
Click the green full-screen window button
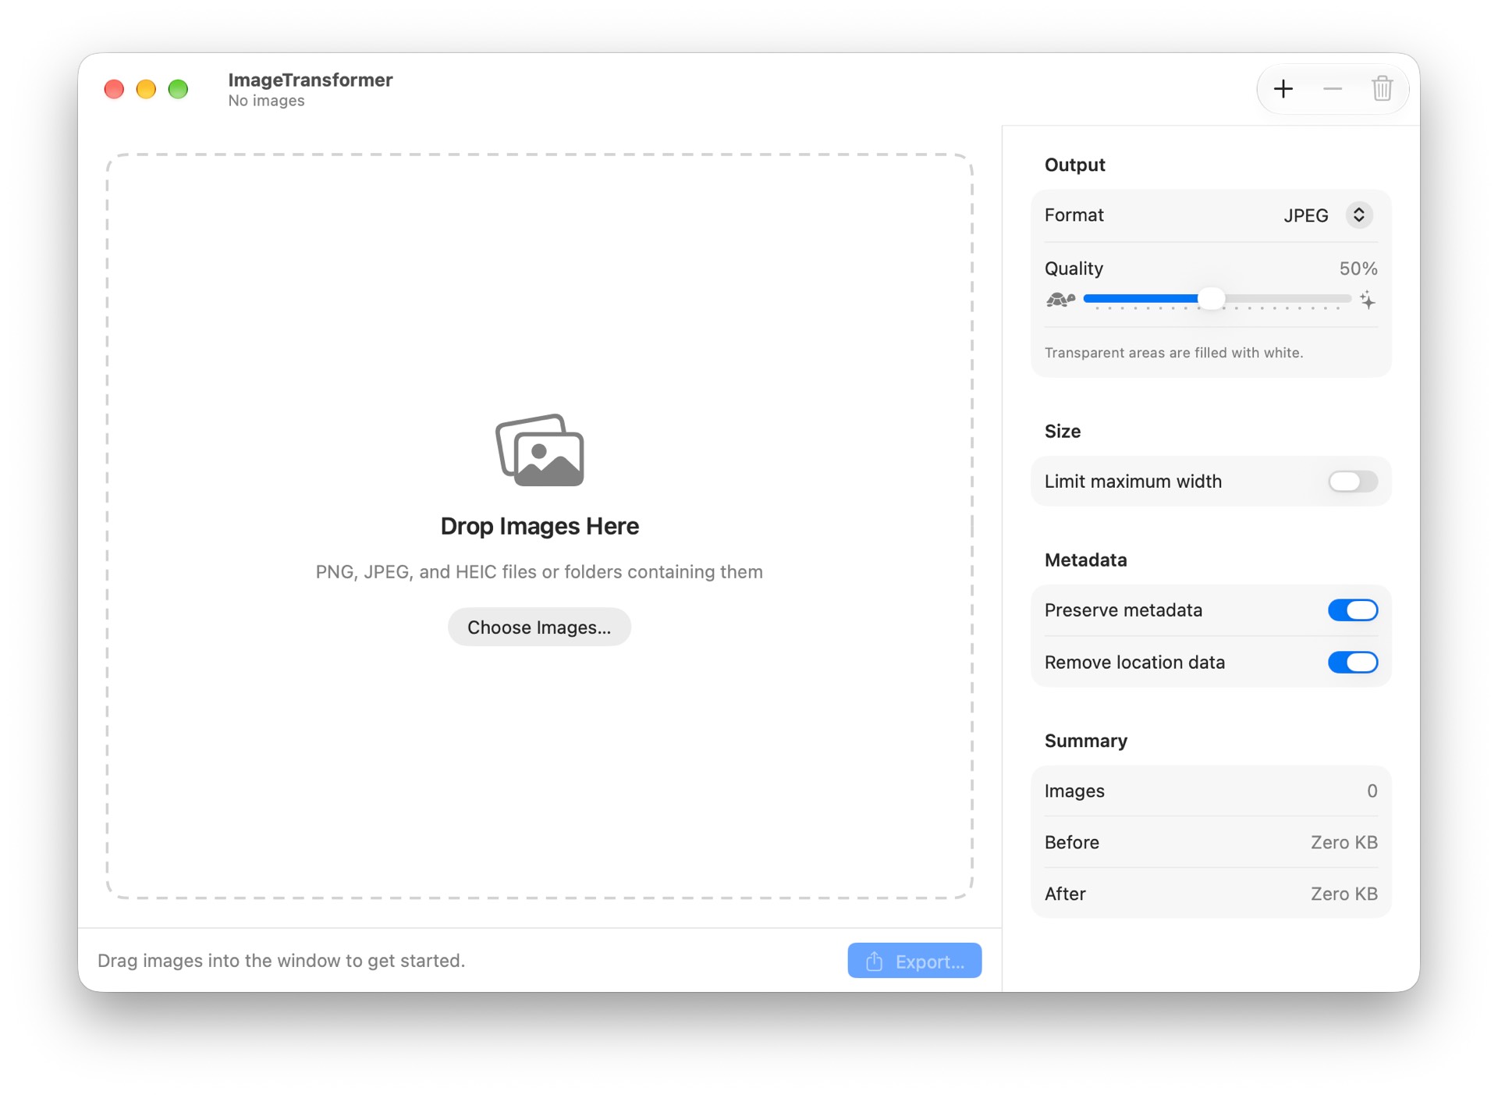[178, 89]
